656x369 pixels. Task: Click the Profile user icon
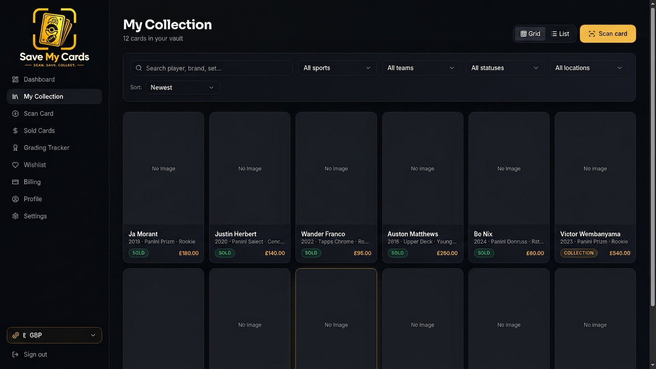coord(15,199)
